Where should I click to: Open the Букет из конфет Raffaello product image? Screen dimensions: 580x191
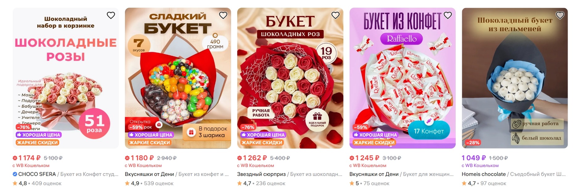403,78
